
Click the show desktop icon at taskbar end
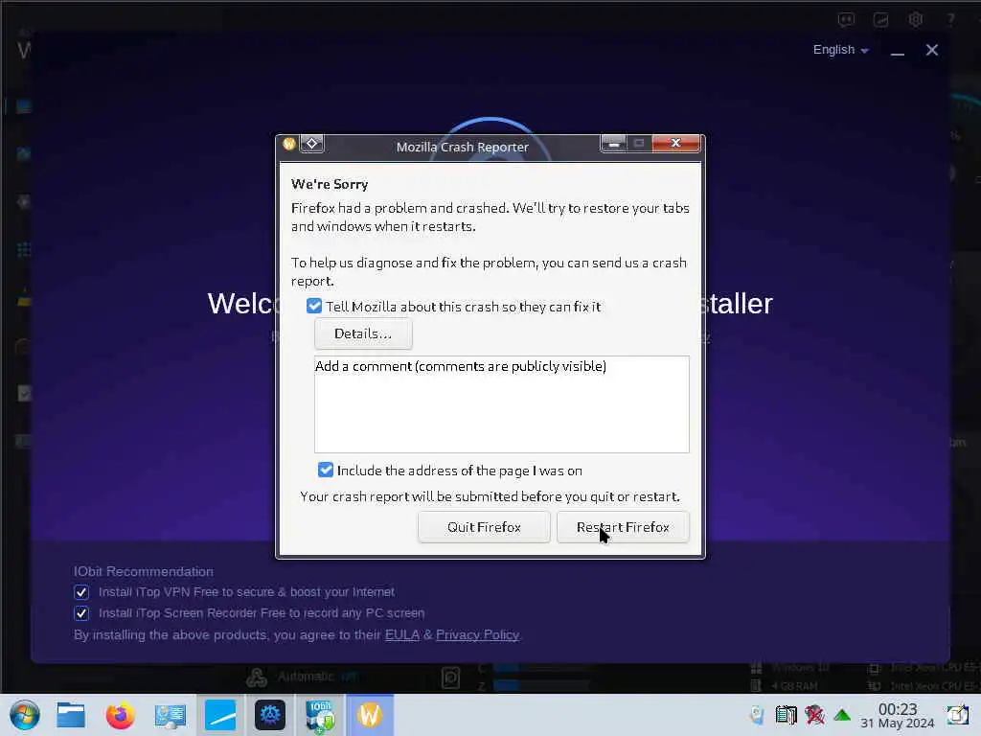click(958, 715)
